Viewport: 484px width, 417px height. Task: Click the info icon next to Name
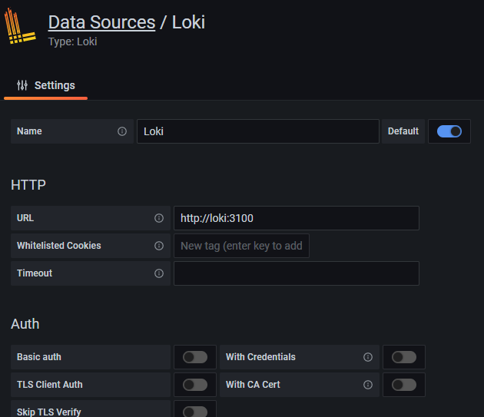(x=122, y=131)
